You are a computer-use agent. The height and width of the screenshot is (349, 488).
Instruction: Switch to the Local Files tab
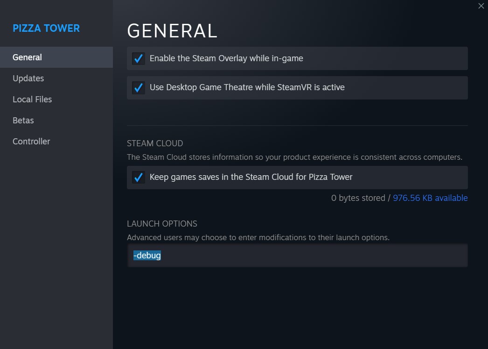point(32,100)
